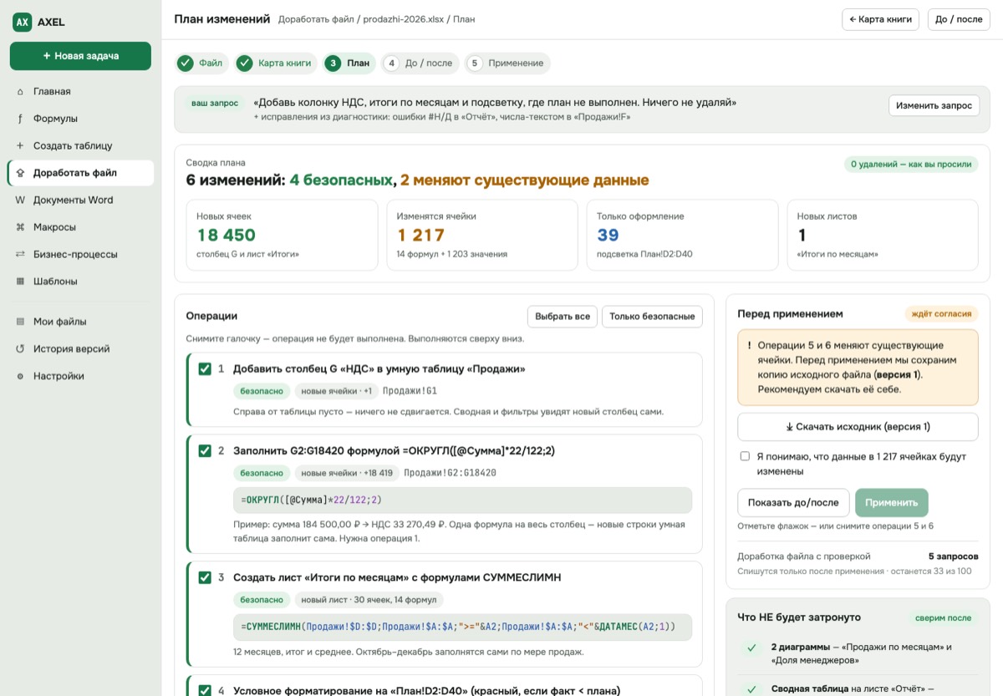Viewport: 1003px width, 696px height.
Task: Click the СУММЕСЛИМН formula code block
Action: click(462, 627)
